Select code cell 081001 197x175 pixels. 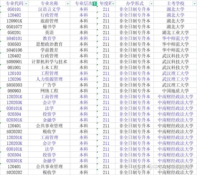coord(14,68)
